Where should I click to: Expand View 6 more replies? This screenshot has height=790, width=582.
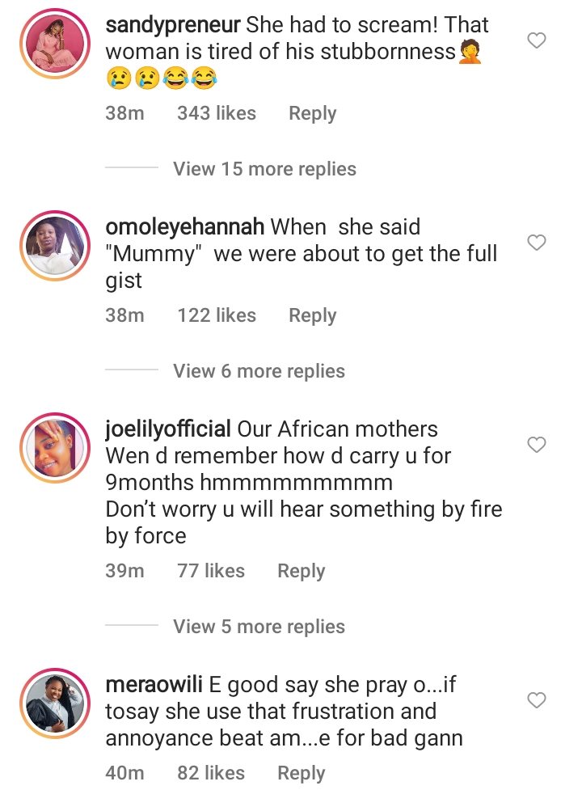coord(259,371)
